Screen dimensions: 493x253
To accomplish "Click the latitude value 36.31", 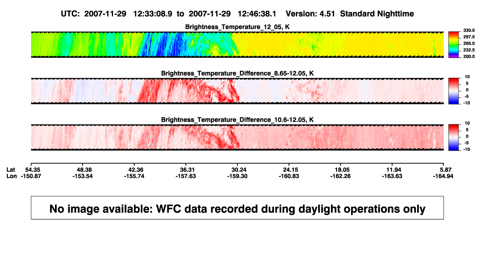I will (x=186, y=170).
